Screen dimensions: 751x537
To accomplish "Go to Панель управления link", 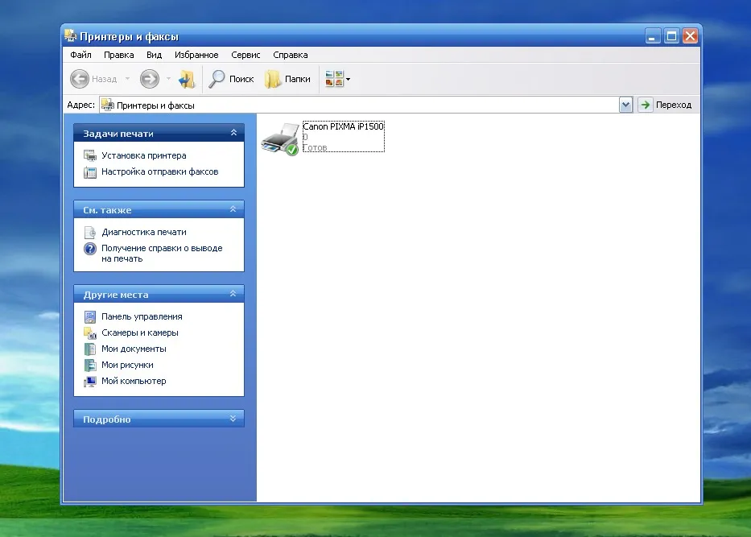I will pyautogui.click(x=142, y=316).
